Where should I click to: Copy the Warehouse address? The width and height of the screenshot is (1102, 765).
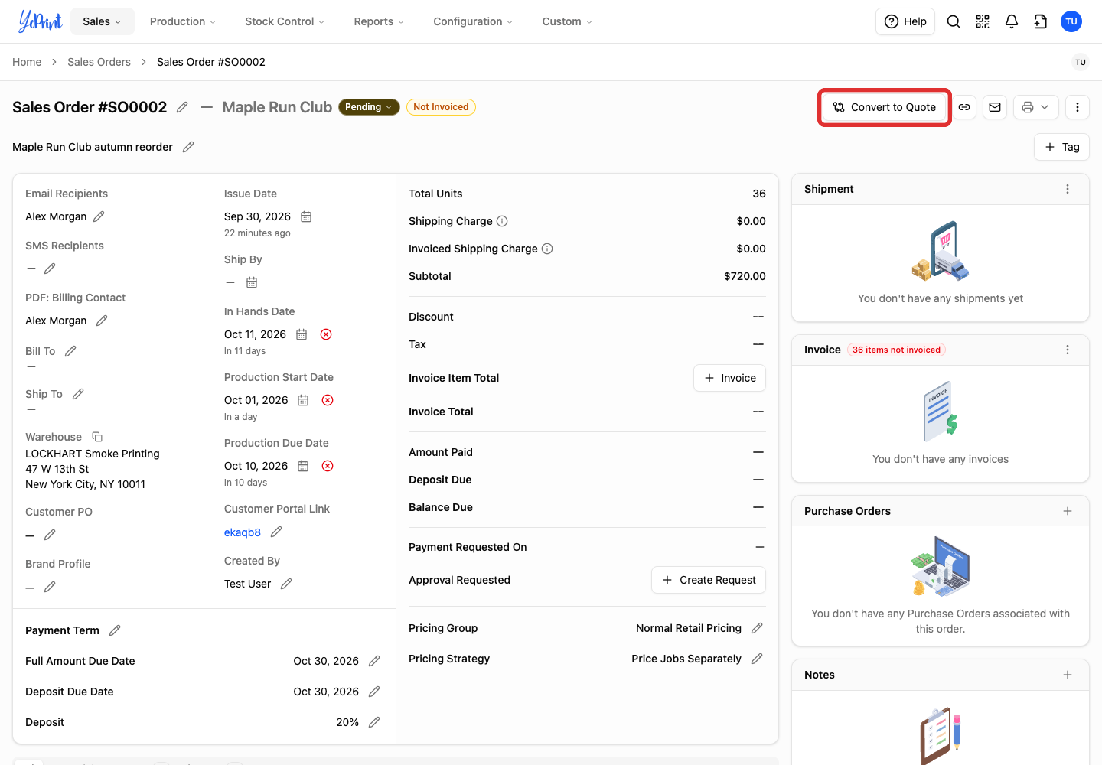point(97,437)
